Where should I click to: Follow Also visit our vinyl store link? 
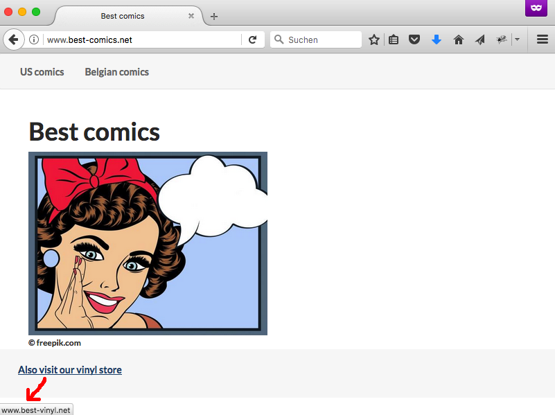tap(70, 370)
